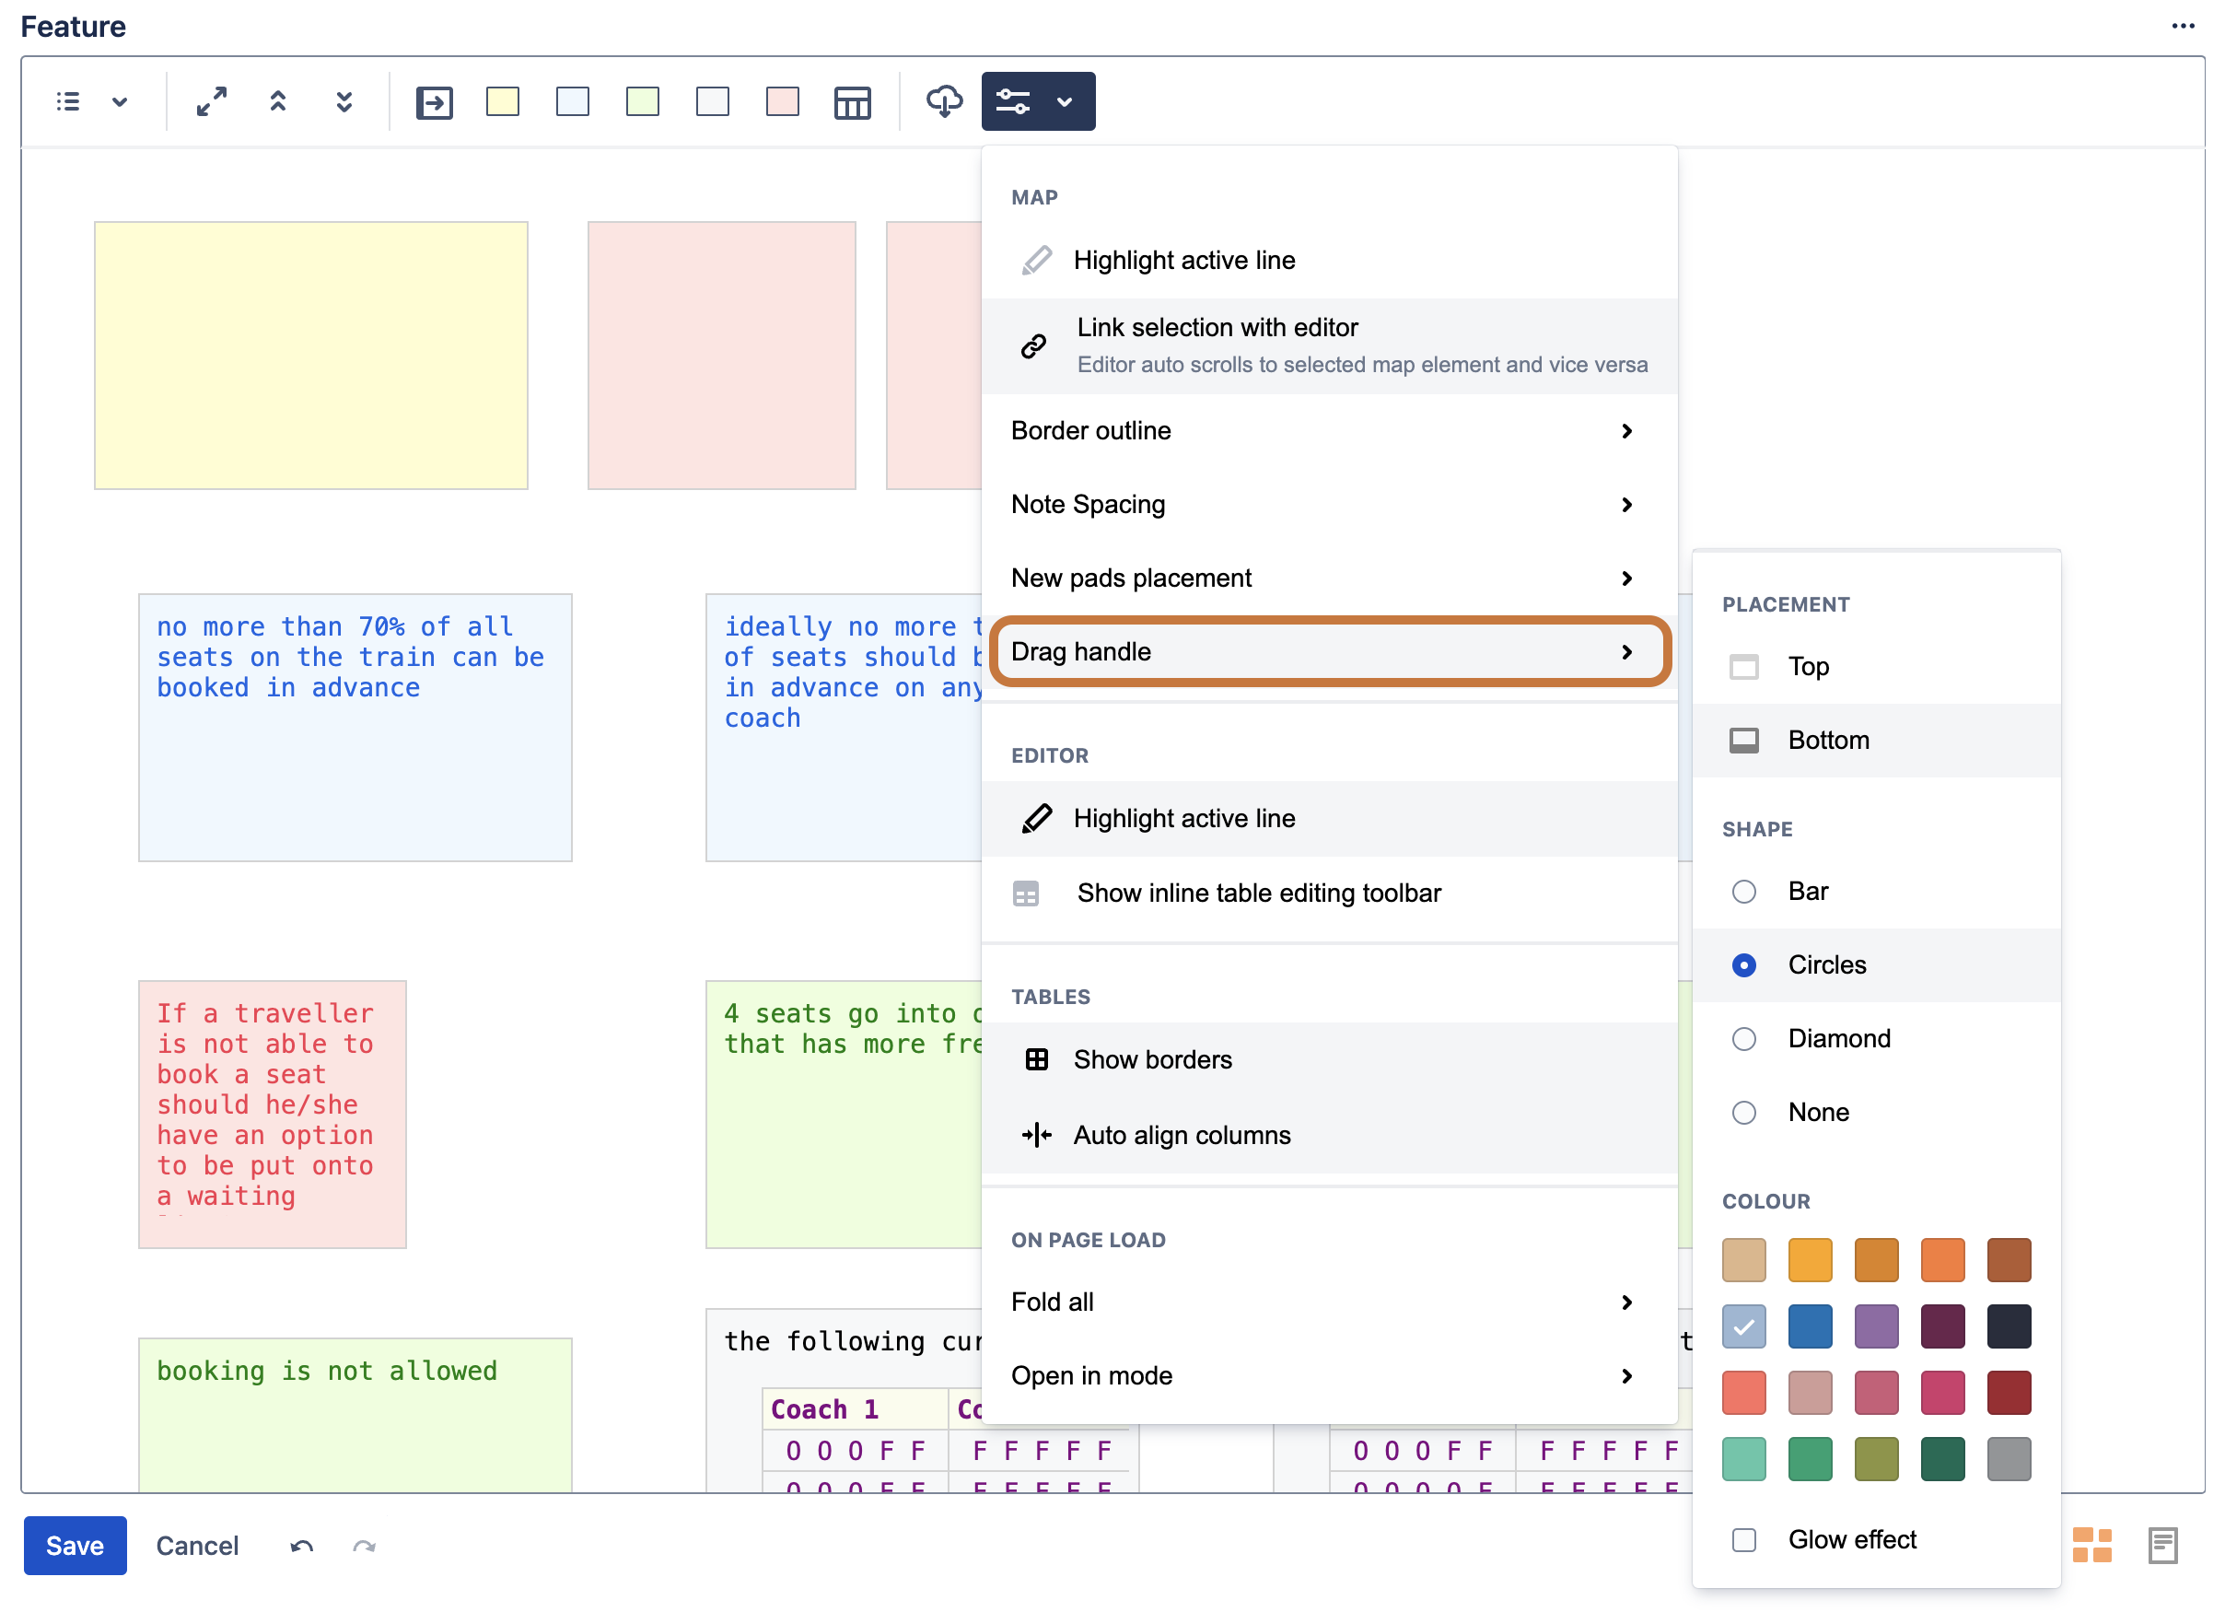Click the expand all double-chevron down icon
Viewport: 2225px width, 1612px height.
tap(344, 101)
